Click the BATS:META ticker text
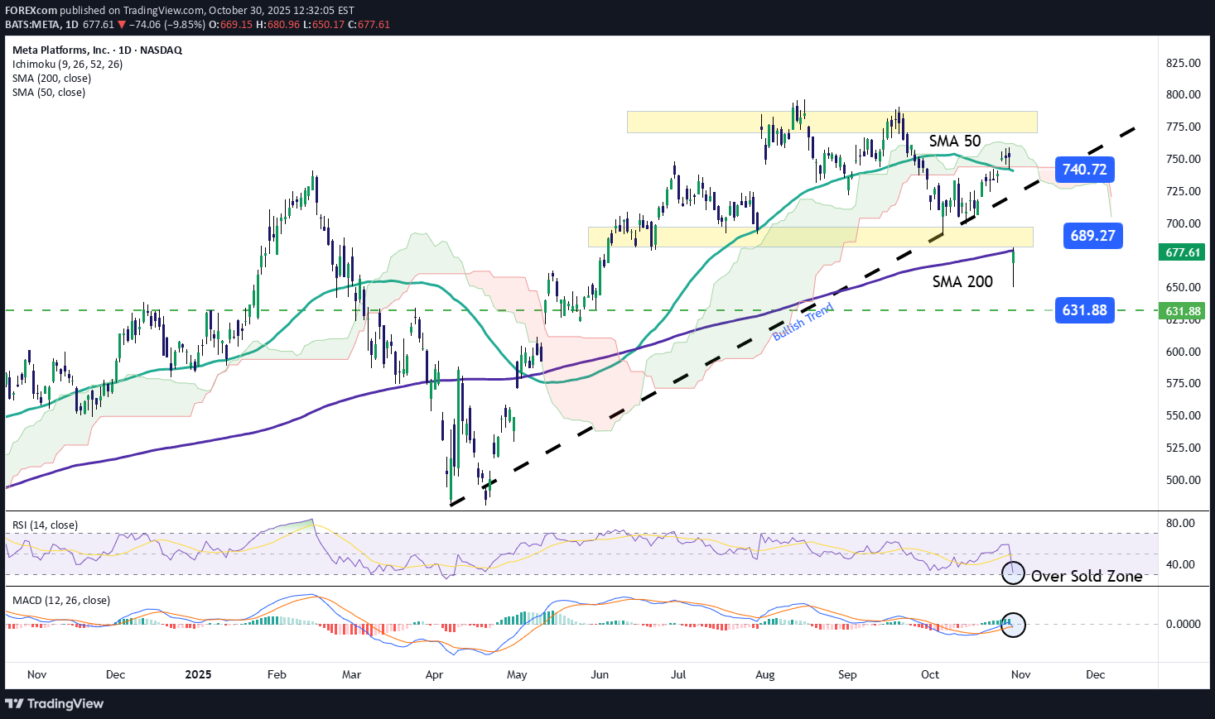The image size is (1215, 719). (31, 25)
